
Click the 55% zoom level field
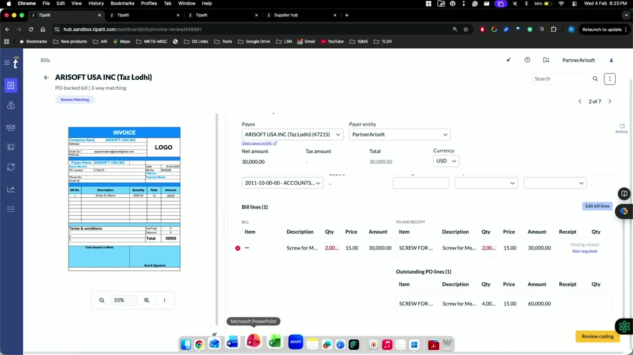coord(124,300)
